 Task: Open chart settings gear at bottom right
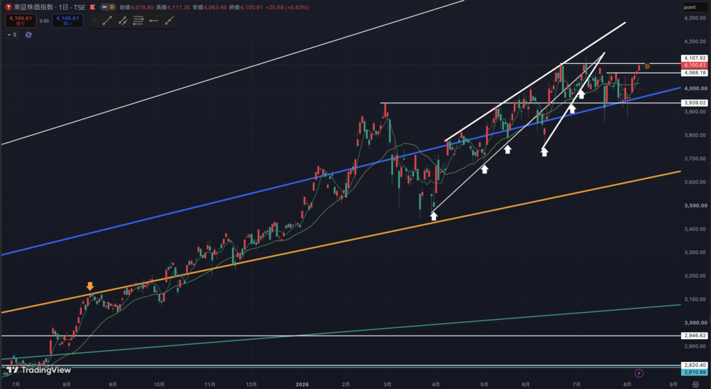pyautogui.click(x=696, y=384)
